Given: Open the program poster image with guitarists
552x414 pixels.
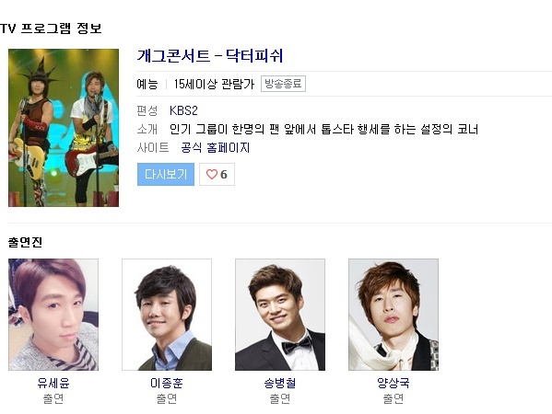Looking at the screenshot, I should (64, 128).
